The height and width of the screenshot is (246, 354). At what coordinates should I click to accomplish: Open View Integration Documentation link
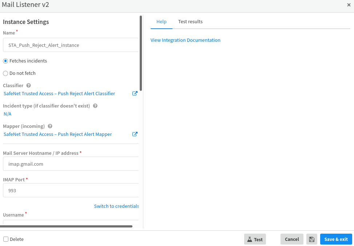(185, 40)
